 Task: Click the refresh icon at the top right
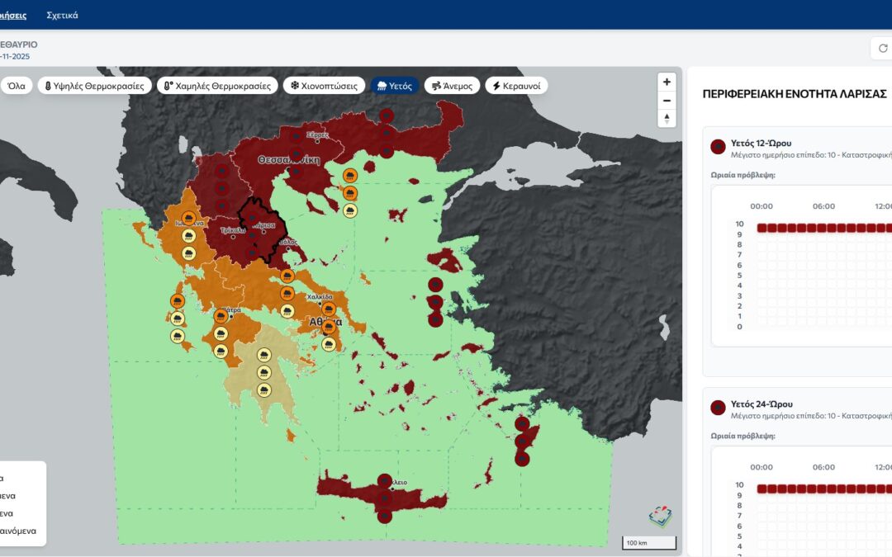click(882, 48)
